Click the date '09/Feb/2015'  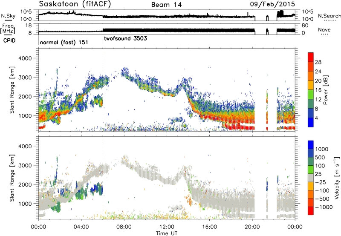pos(272,4)
